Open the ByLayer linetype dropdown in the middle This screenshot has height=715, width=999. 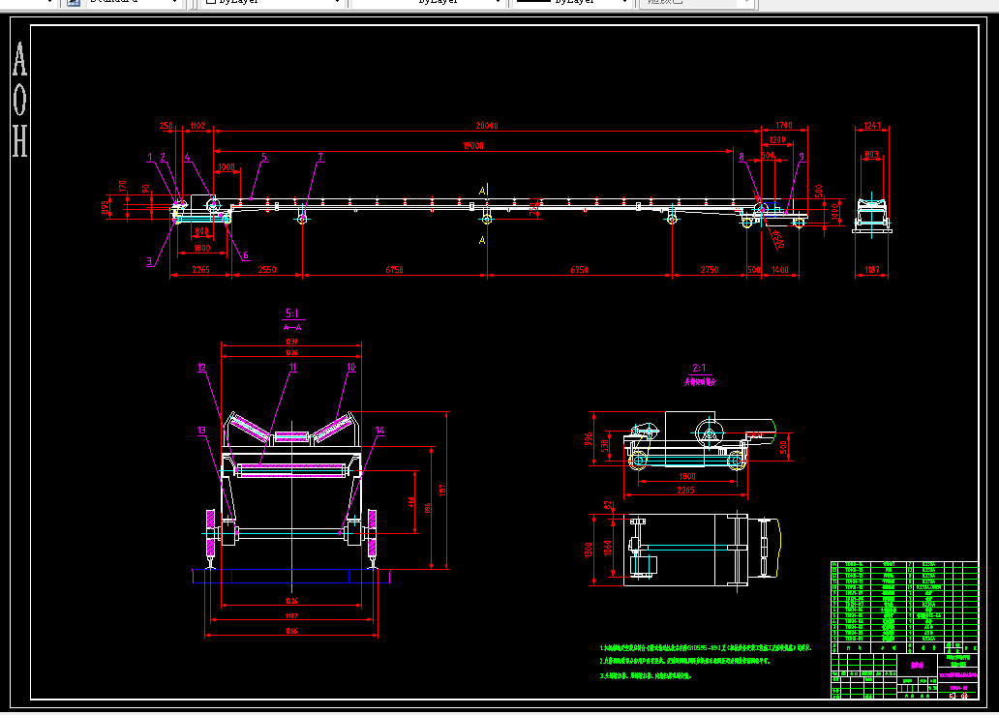428,3
